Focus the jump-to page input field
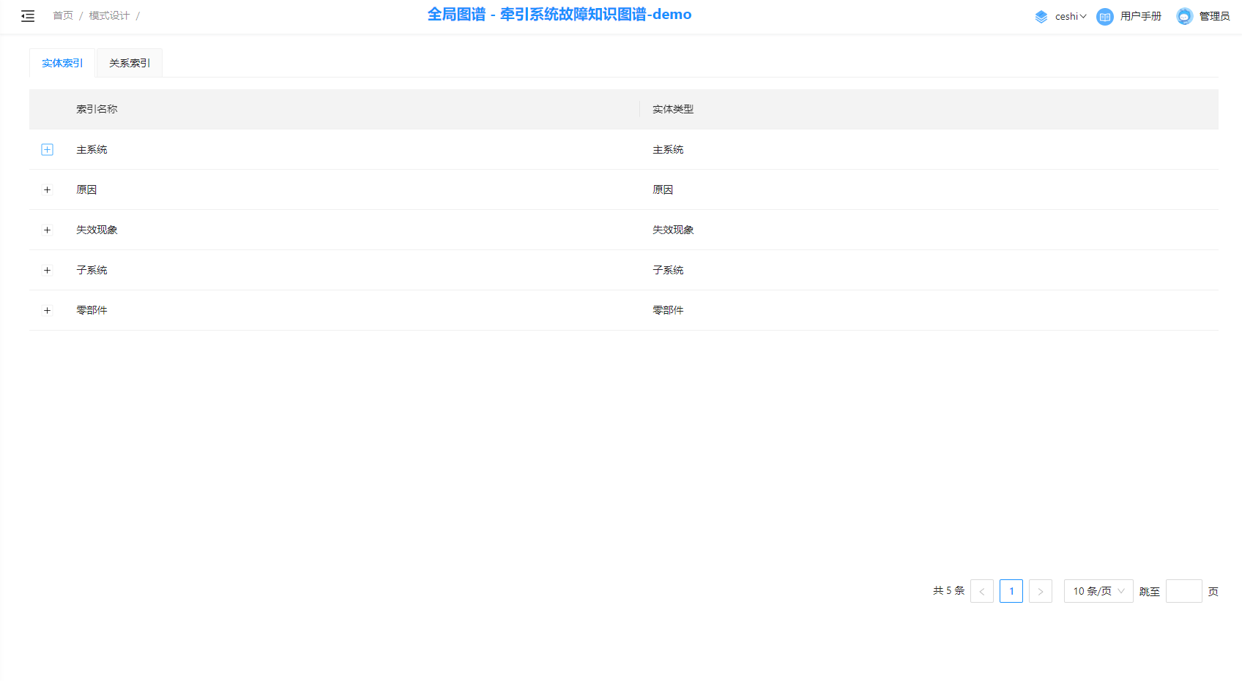 [1183, 591]
